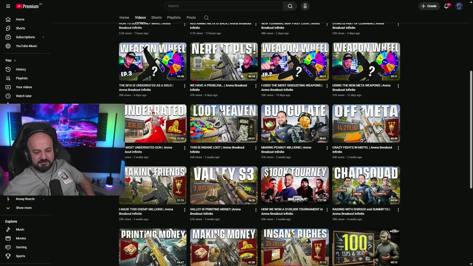Expand the You section chevron

[x=15, y=60]
